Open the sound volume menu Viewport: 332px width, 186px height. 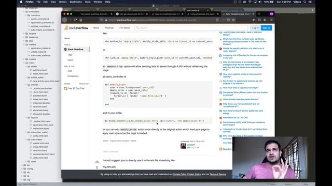260,2
